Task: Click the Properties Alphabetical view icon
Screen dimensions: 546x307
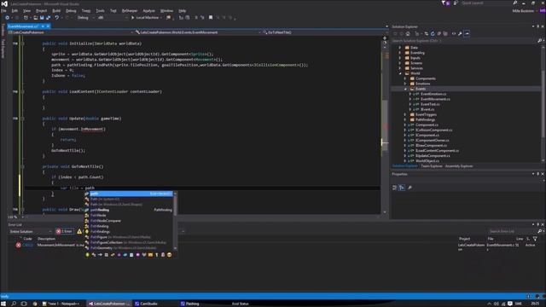Action: [402, 188]
